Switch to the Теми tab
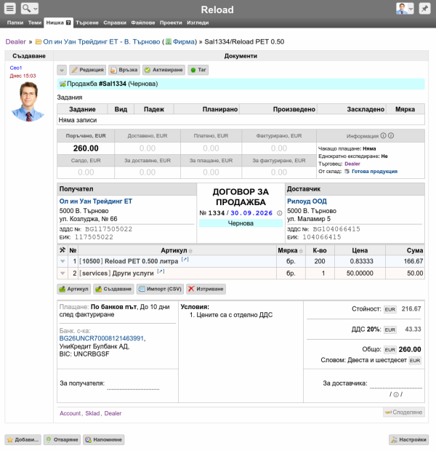 34,23
